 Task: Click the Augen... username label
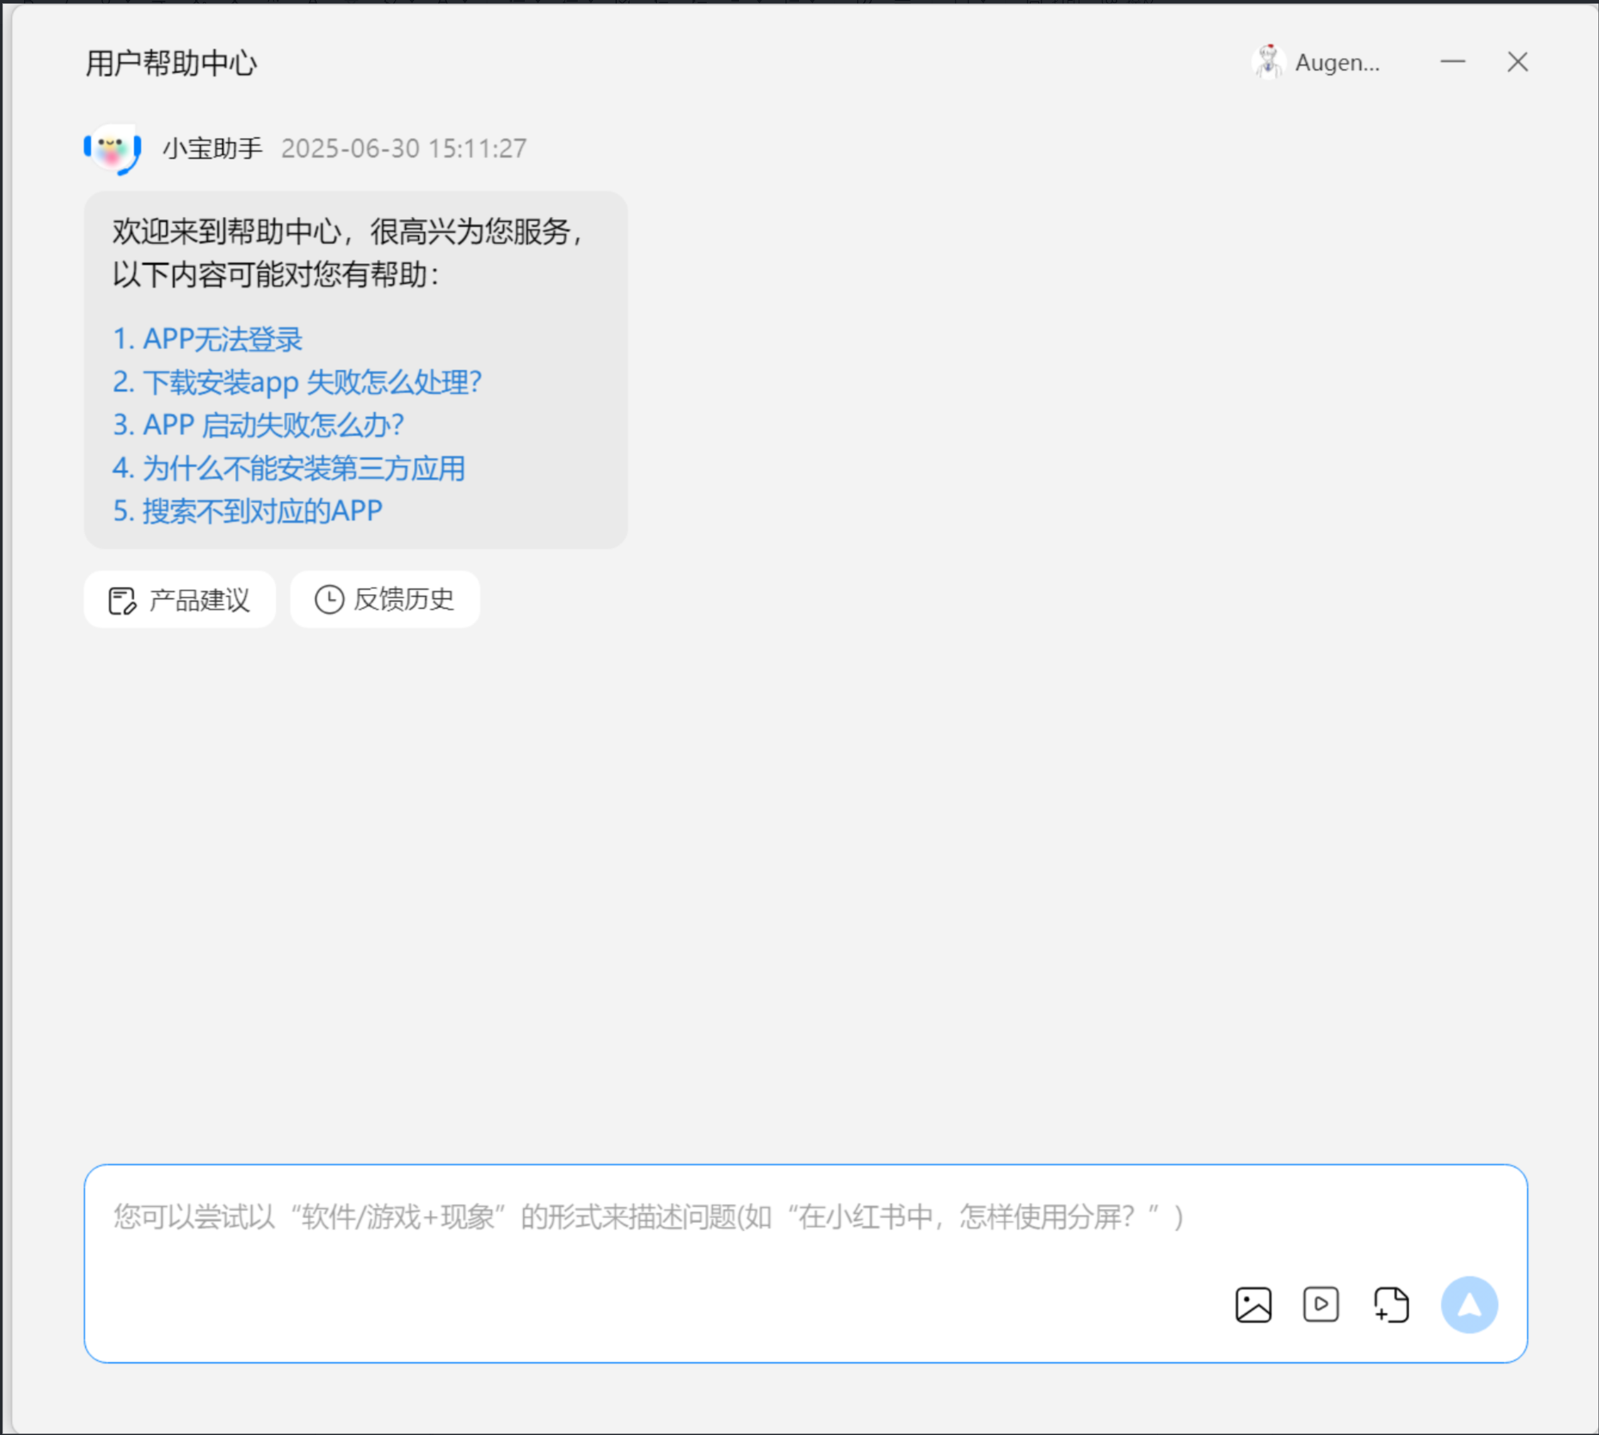(1337, 63)
